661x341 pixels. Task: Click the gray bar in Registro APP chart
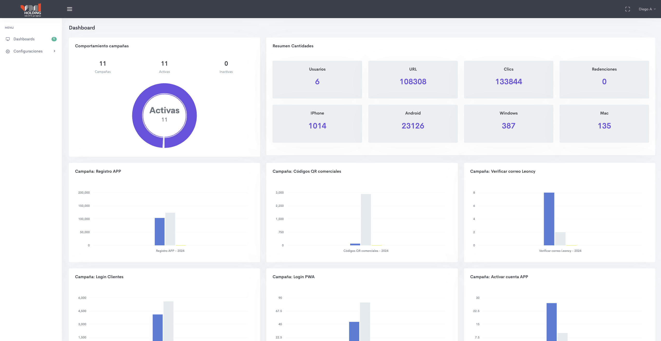(170, 229)
